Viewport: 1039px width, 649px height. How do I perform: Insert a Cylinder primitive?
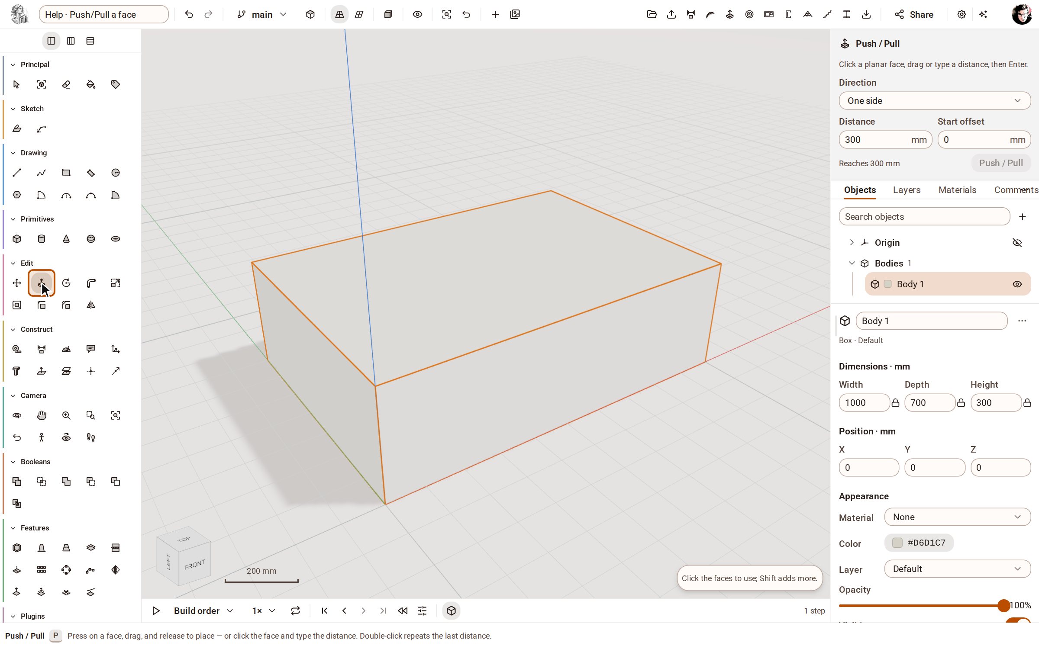42,239
